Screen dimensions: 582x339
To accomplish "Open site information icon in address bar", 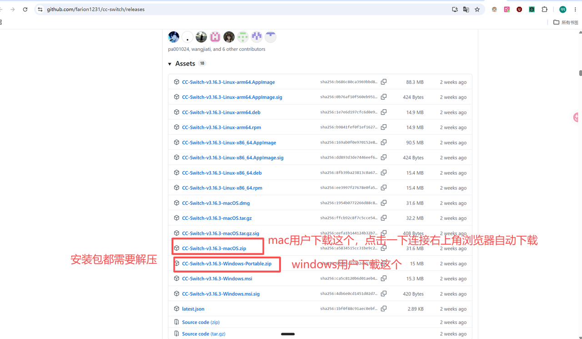I will (40, 9).
